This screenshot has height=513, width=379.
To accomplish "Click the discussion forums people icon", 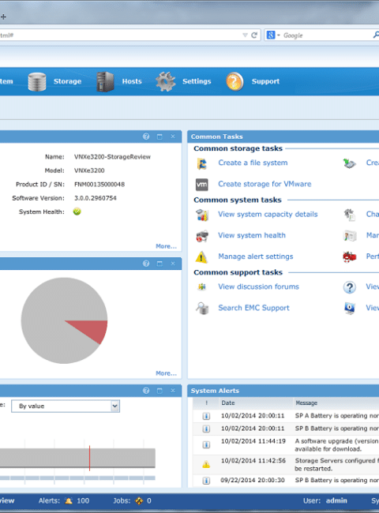I will pos(201,287).
